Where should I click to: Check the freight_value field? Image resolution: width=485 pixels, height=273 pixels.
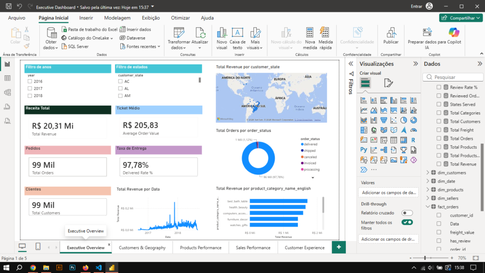click(x=439, y=232)
